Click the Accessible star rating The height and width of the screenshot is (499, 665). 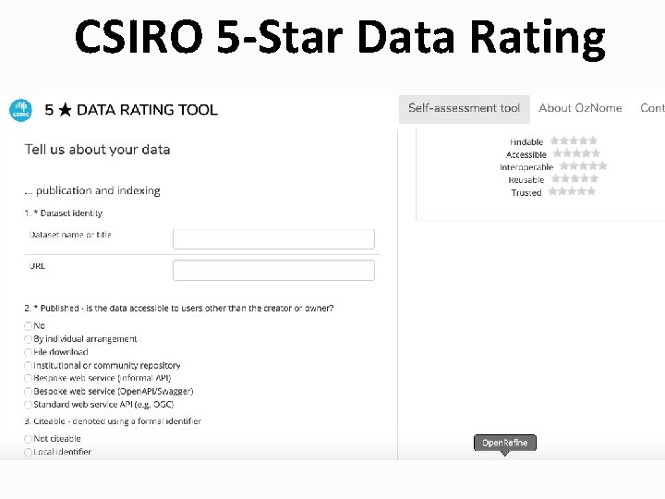click(576, 153)
